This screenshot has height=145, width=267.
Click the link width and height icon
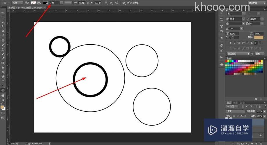[x=88, y=3]
